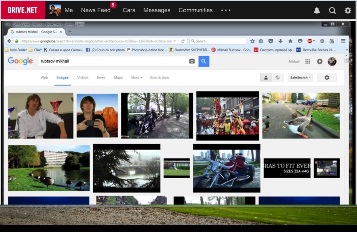Open the Firefox hamburger menu
The width and height of the screenshot is (357, 232).
[x=343, y=41]
